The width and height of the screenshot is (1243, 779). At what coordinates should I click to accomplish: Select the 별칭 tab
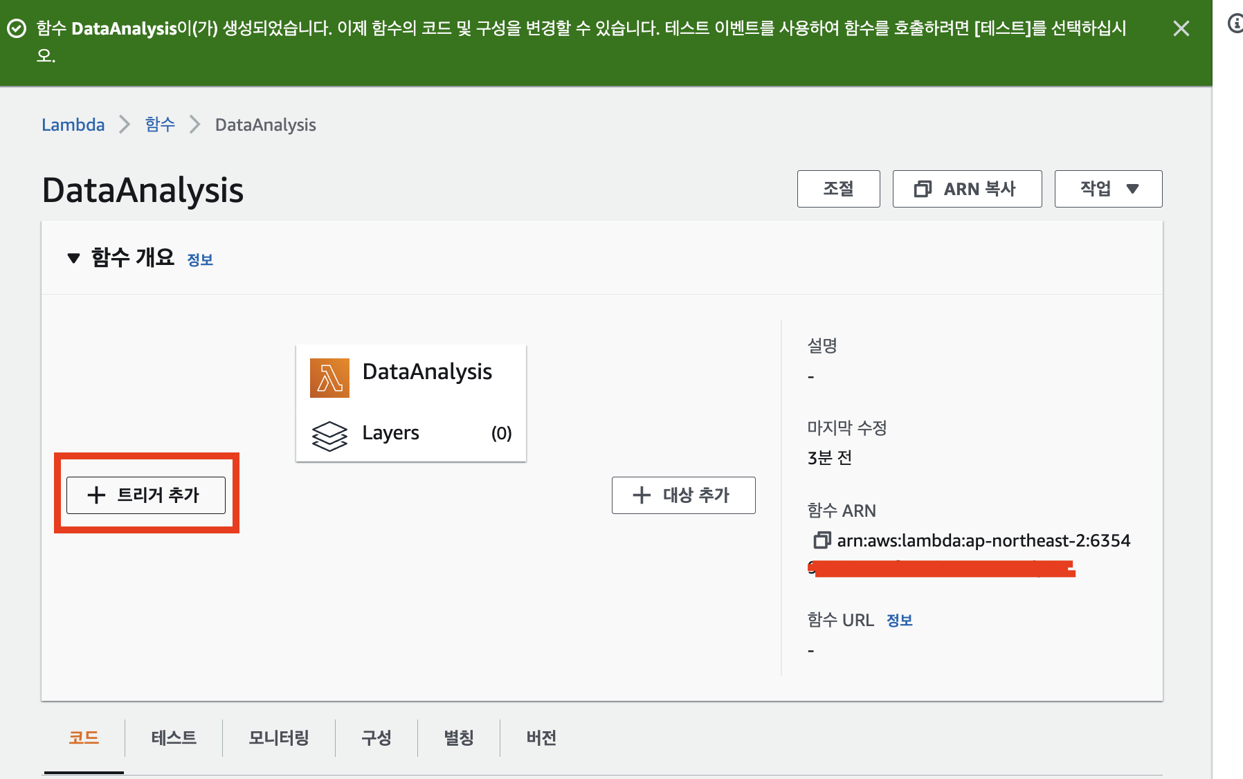pyautogui.click(x=459, y=738)
